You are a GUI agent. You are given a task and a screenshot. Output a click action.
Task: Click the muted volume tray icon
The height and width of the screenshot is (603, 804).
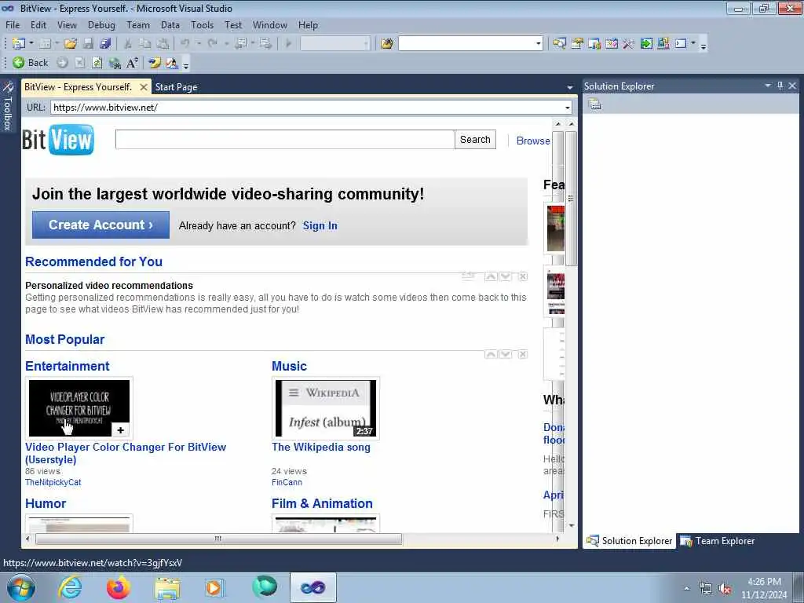[x=725, y=589]
